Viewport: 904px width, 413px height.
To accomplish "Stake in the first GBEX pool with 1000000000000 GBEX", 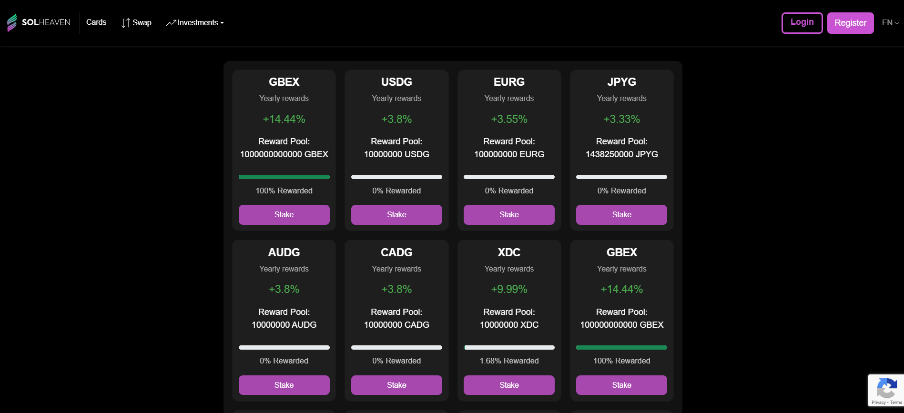I will [x=284, y=215].
